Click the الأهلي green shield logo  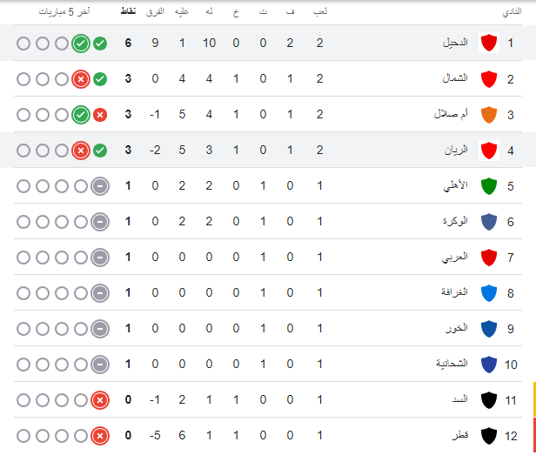click(489, 186)
